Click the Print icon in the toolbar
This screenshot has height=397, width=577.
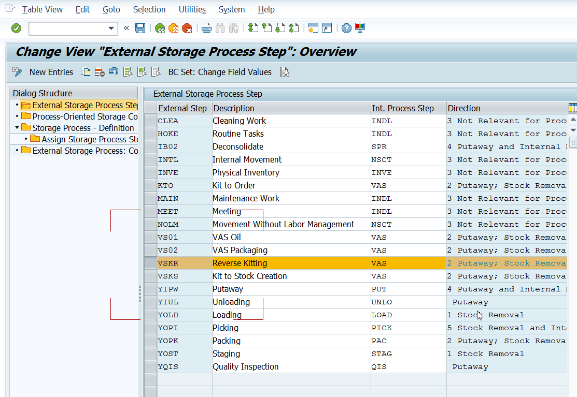(206, 28)
